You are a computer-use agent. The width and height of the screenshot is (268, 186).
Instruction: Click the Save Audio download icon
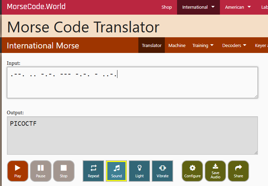click(x=215, y=171)
